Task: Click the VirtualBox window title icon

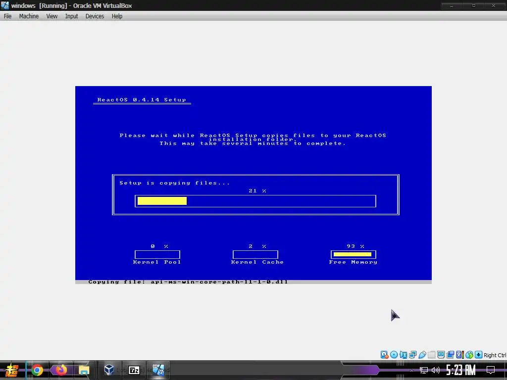Action: (x=5, y=5)
